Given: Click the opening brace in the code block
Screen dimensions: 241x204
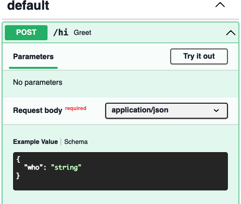Looking at the screenshot, I should click(x=18, y=159).
